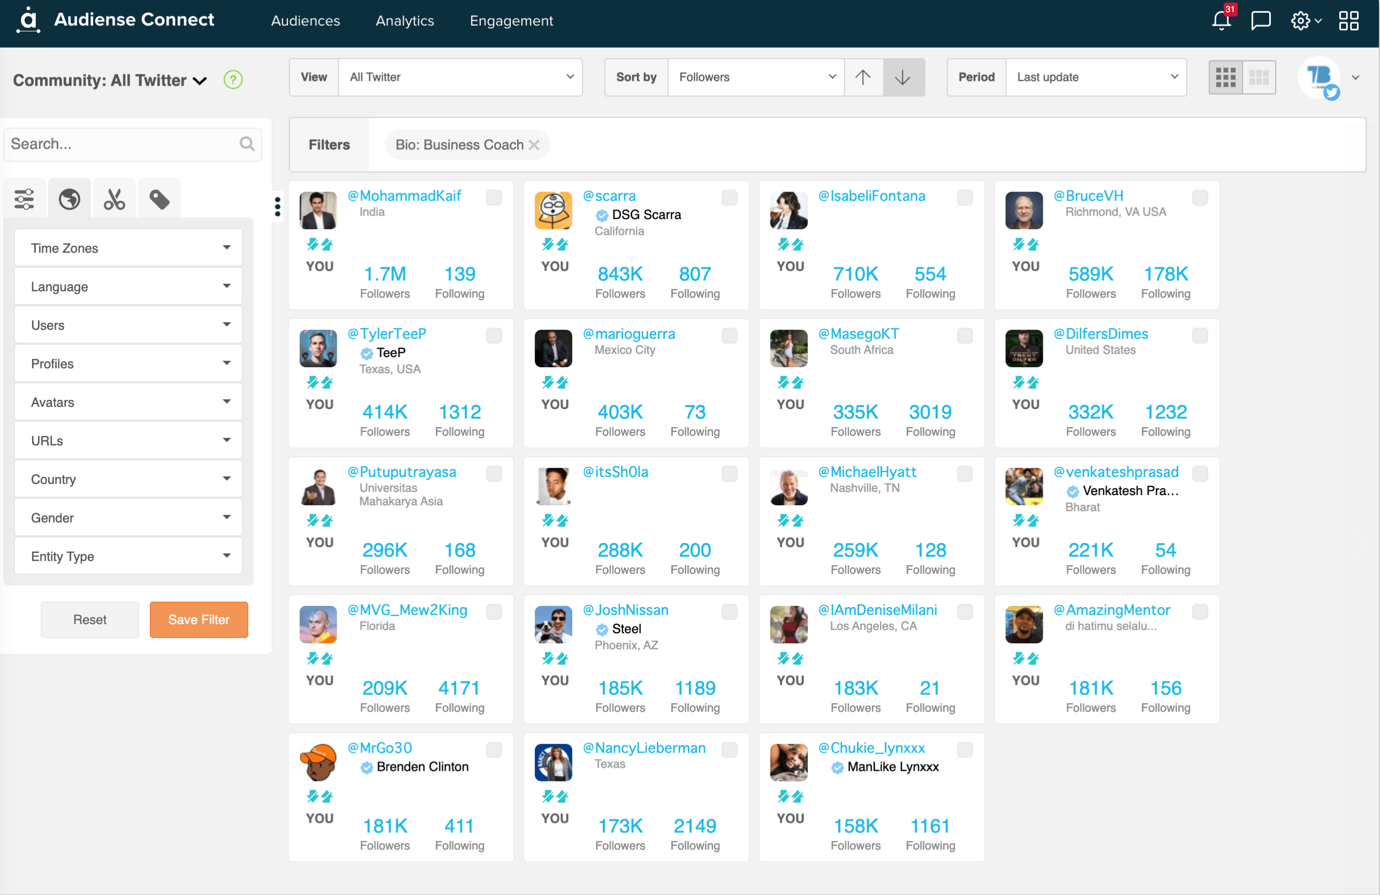Open the account switcher chevron

tap(1356, 78)
